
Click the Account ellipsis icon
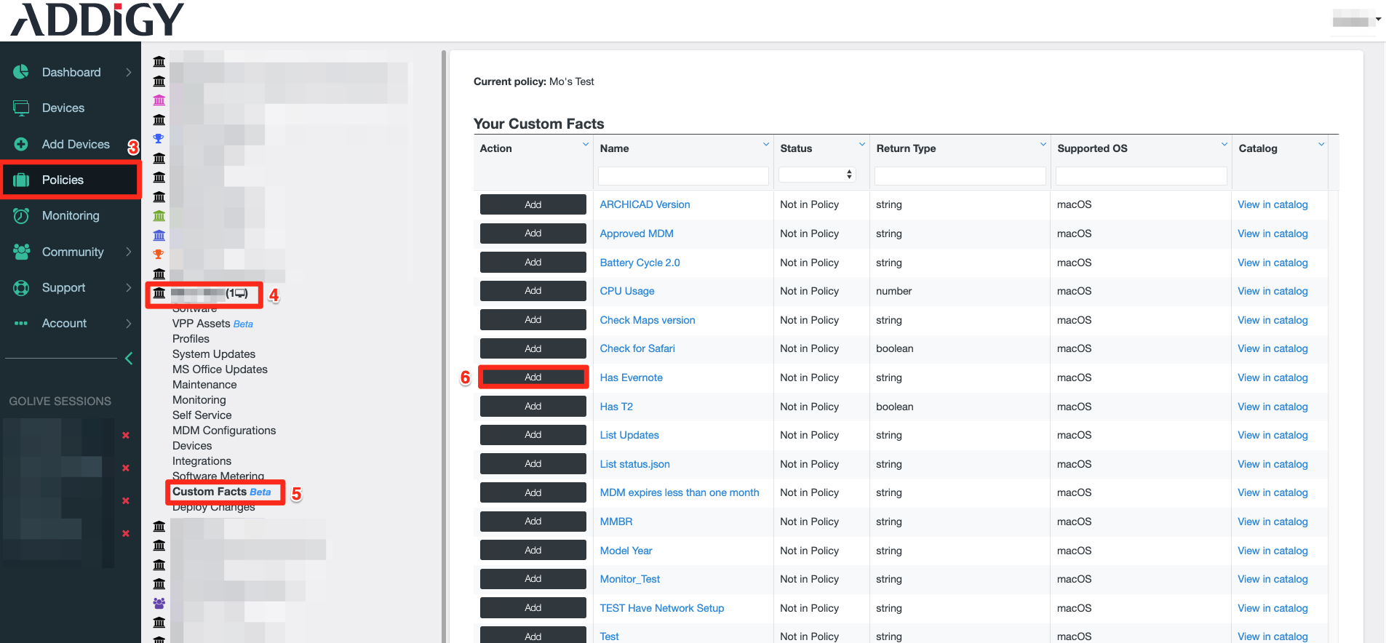[x=21, y=324]
